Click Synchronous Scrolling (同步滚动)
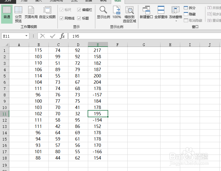The height and width of the screenshot is (171, 221). 214,14
